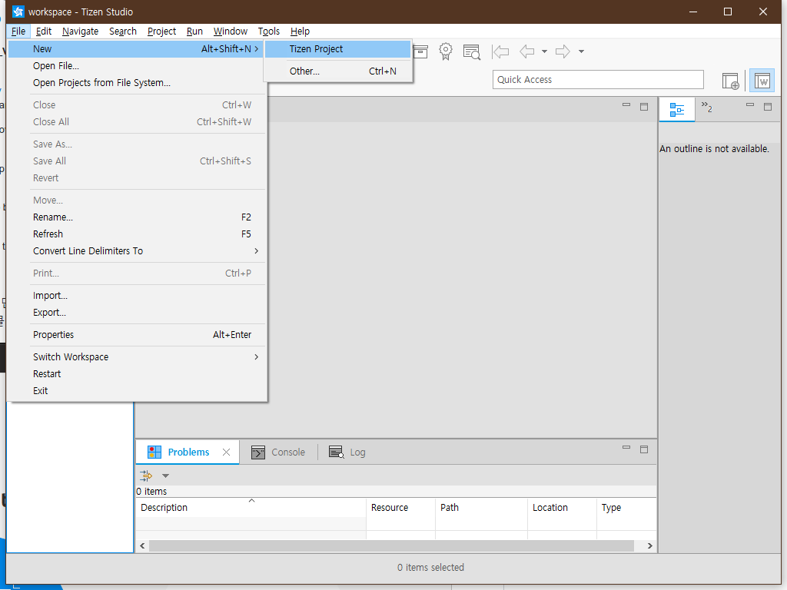This screenshot has height=590, width=787.
Task: Switch to the Log tab
Action: coord(347,452)
